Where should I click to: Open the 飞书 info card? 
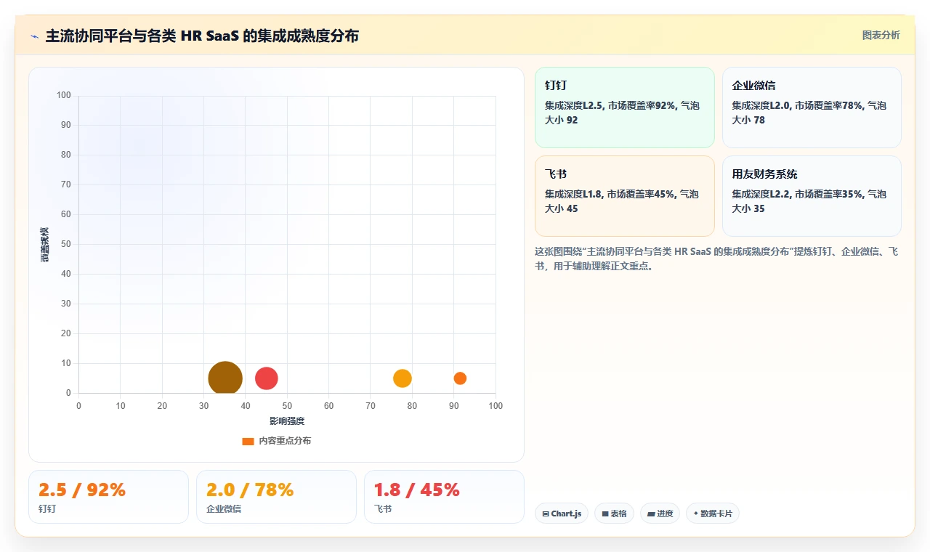pos(625,196)
